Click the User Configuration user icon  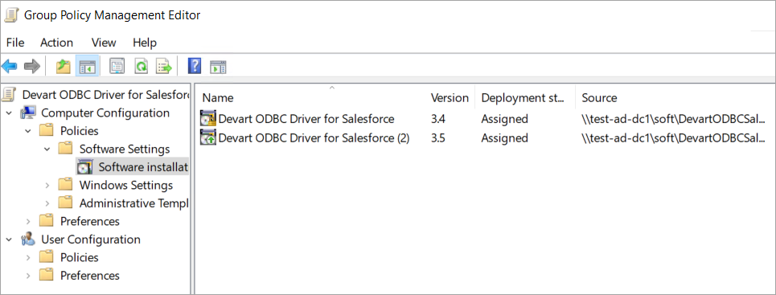[x=28, y=240]
